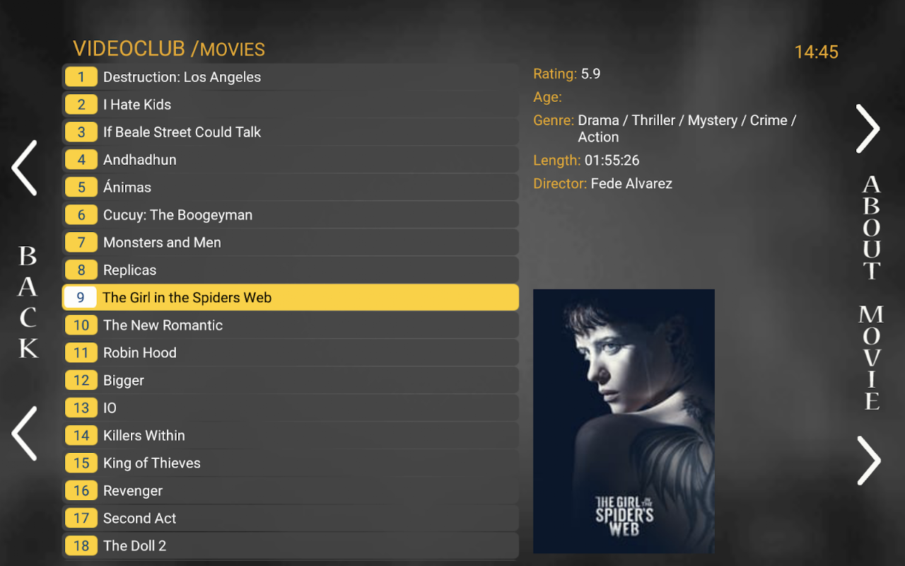The width and height of the screenshot is (905, 566).
Task: Select the movie titled IO
Action: 291,408
